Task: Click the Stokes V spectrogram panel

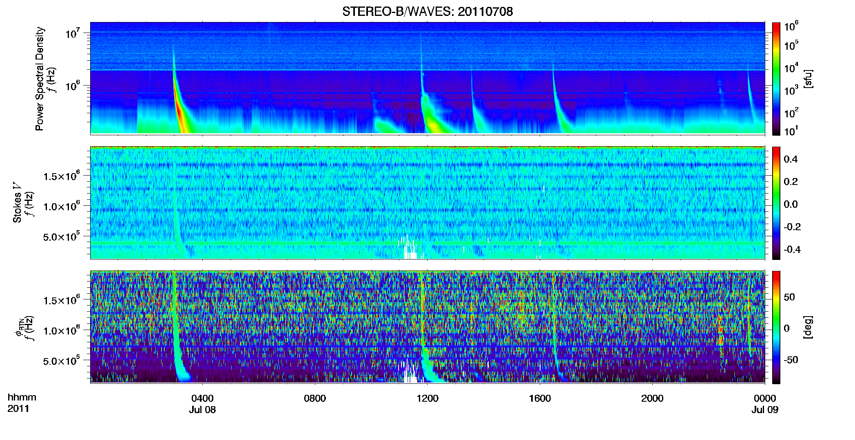Action: click(427, 203)
